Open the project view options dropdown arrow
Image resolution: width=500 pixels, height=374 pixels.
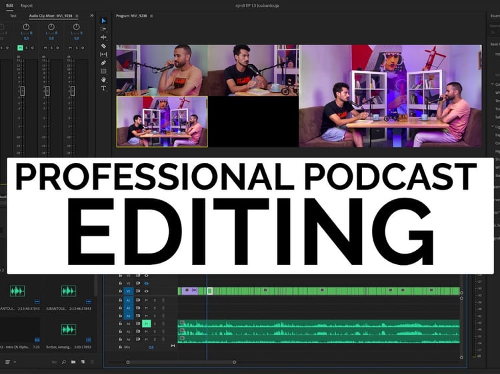[15, 362]
